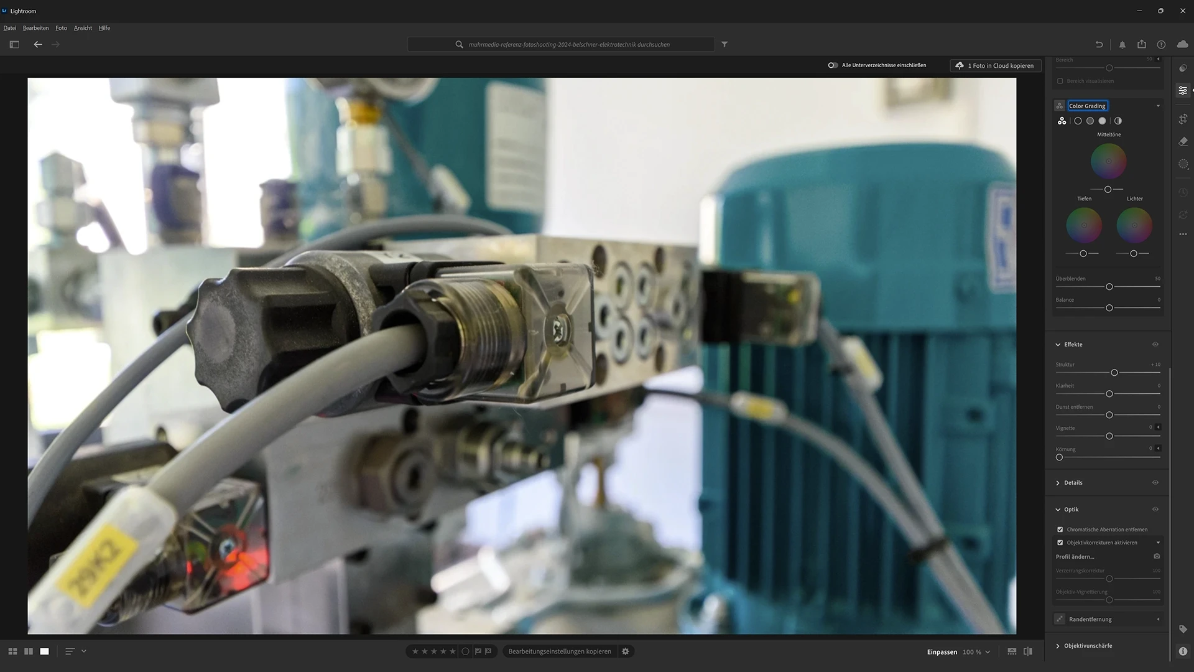Open the Masking tool
The image size is (1194, 672).
pyautogui.click(x=1183, y=164)
